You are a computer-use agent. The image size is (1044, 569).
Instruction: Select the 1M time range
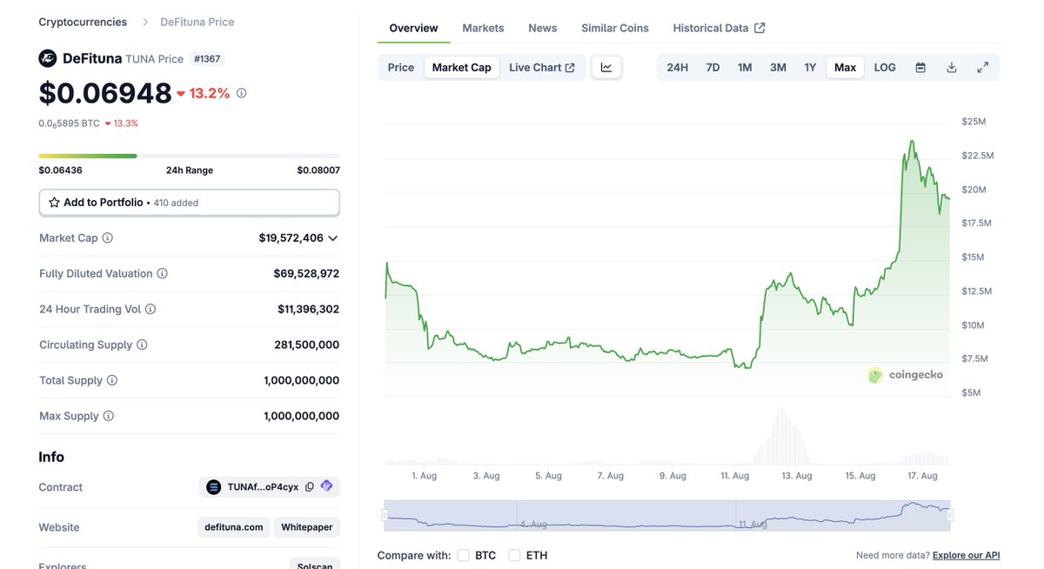(x=745, y=67)
